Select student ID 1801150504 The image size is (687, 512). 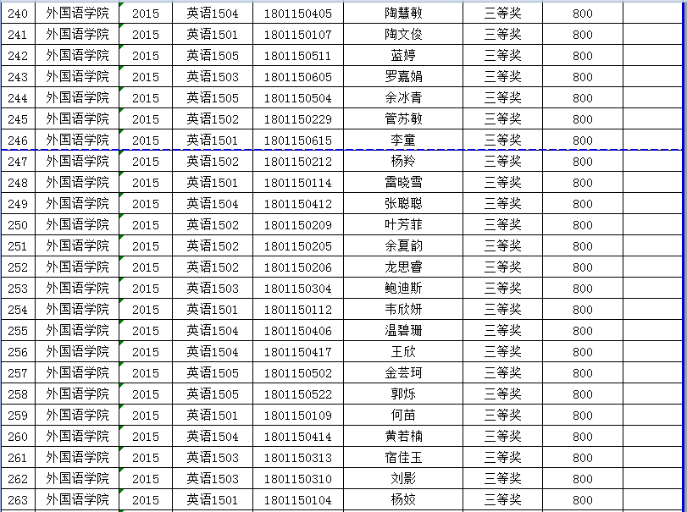click(x=297, y=98)
